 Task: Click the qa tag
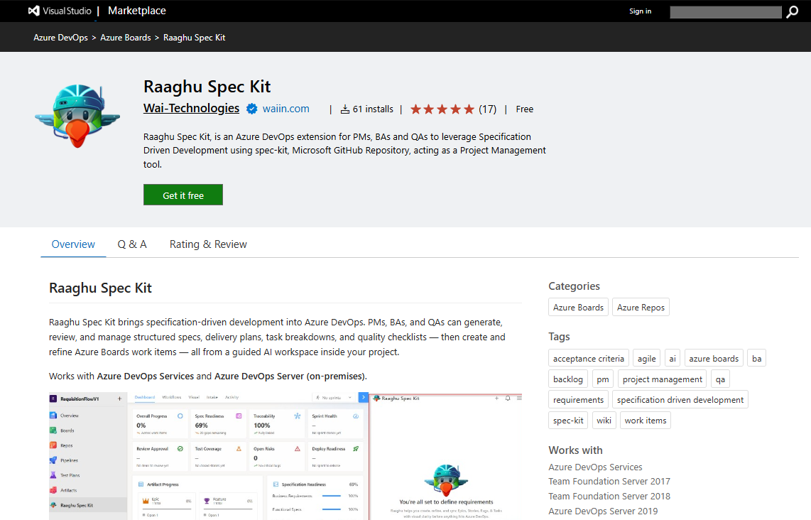coord(721,379)
